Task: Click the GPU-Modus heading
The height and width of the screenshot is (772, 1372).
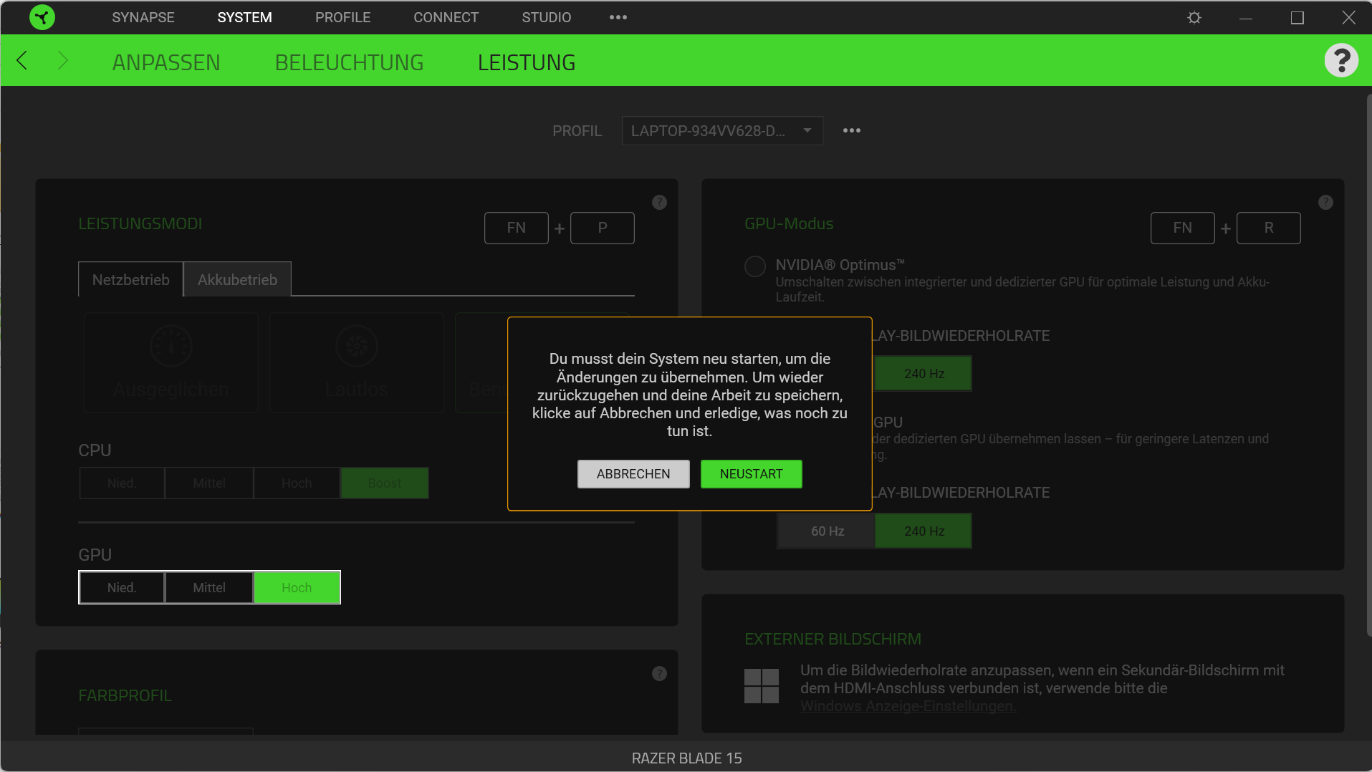Action: [x=789, y=223]
